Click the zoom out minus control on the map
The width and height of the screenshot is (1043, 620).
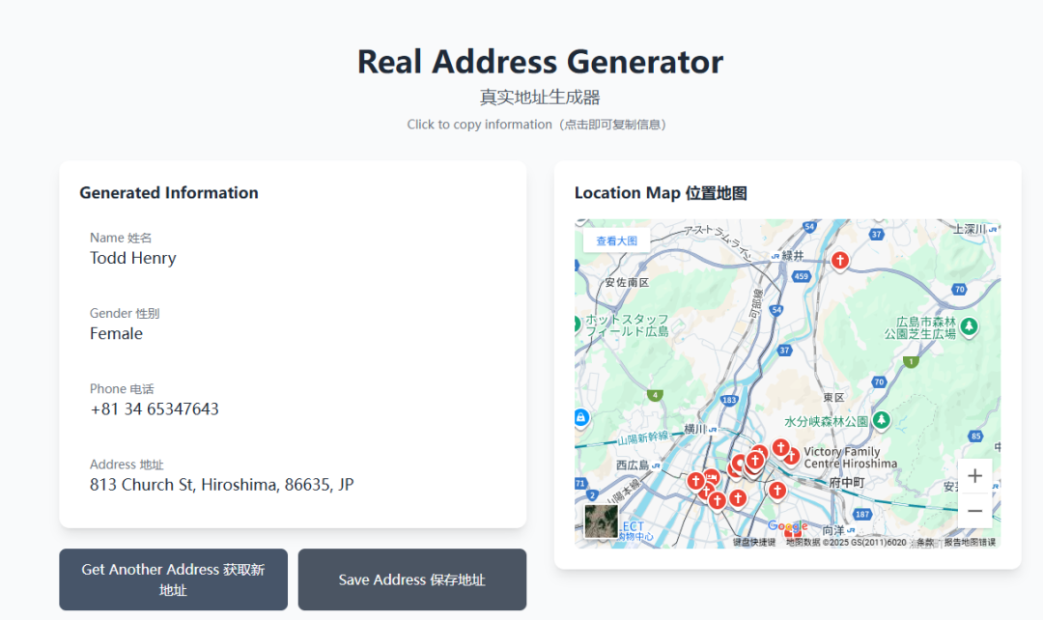[973, 510]
